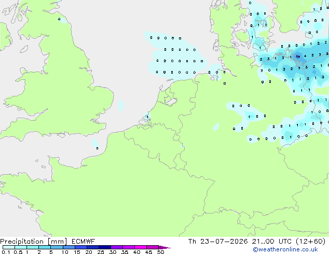Click the 45–50 mm legend color box
Viewport: 329px width, 254px height.
tap(153, 247)
